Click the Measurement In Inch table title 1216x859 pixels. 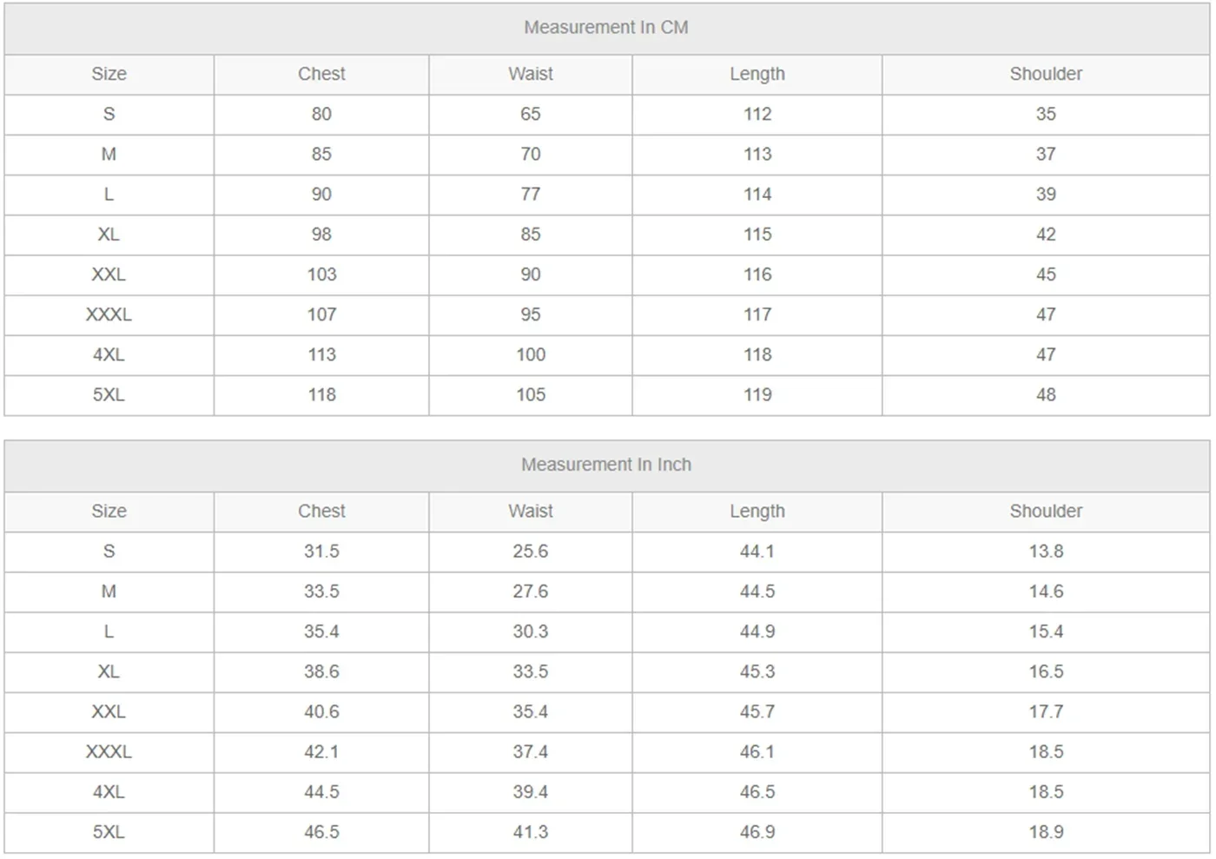coord(606,465)
